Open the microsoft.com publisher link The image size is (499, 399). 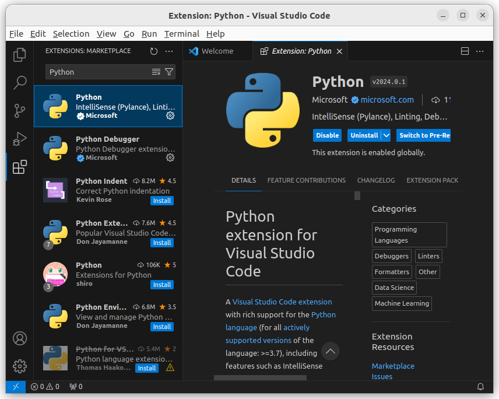coord(386,100)
